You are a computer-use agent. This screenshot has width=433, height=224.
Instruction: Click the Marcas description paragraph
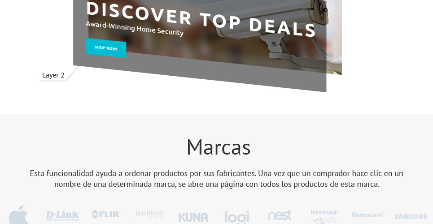click(x=216, y=179)
